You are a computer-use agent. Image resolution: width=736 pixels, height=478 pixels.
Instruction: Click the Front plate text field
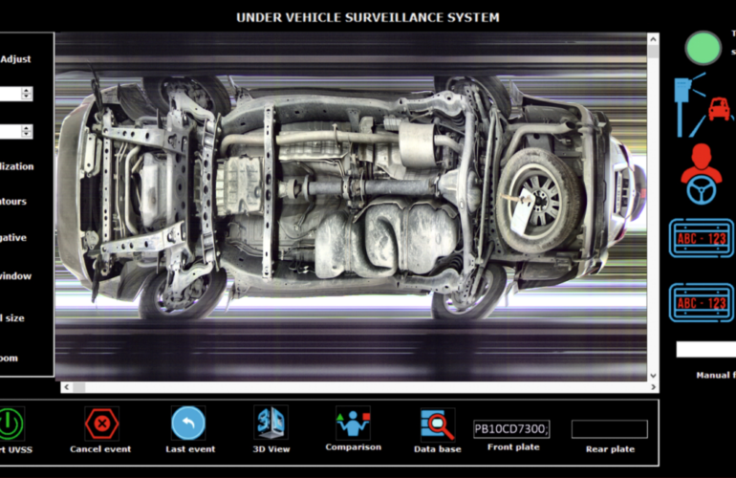pyautogui.click(x=511, y=428)
